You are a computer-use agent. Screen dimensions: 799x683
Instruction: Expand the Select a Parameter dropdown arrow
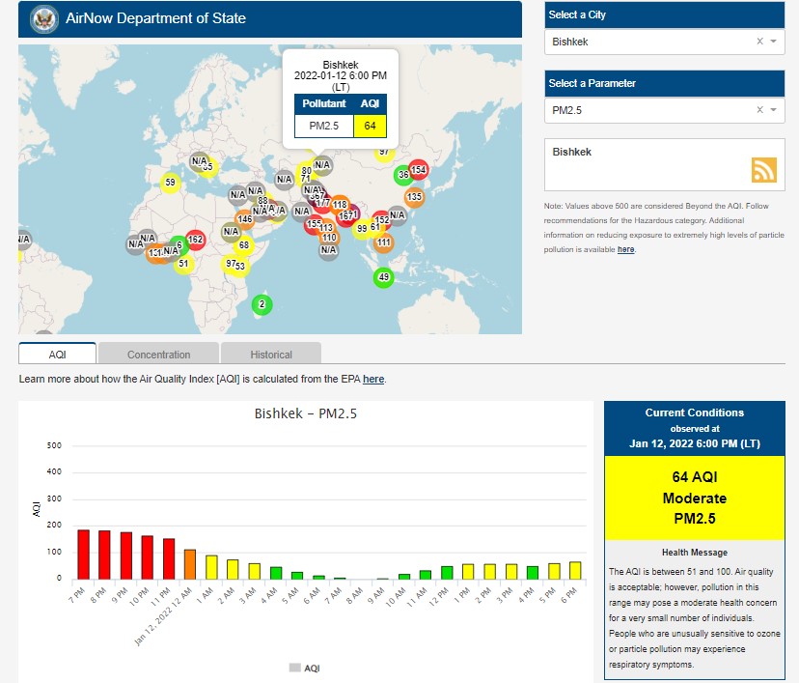[774, 110]
